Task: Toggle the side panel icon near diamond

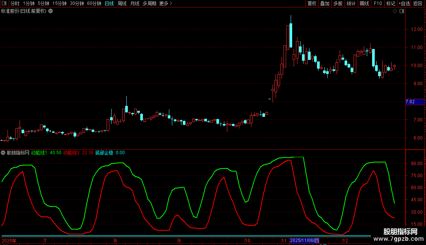Action: (402, 11)
